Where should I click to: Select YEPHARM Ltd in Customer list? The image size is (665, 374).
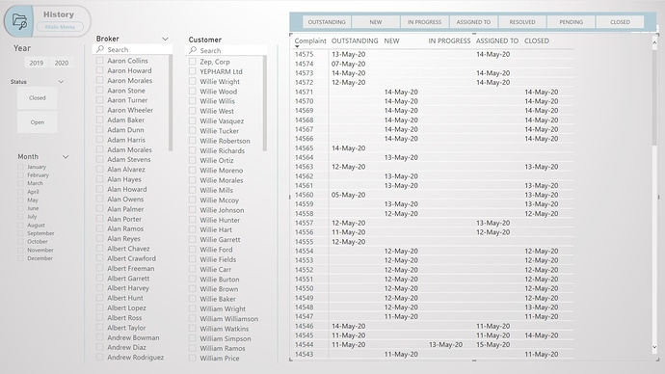point(221,71)
